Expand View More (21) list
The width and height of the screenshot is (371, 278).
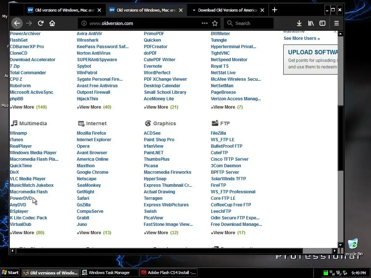161,107
